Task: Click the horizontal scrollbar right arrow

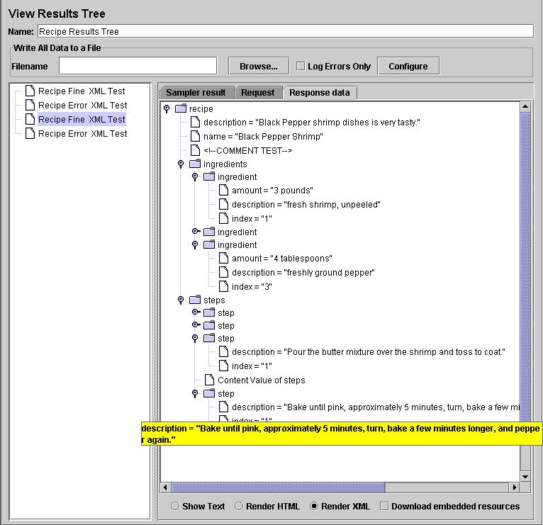Action: [515, 487]
